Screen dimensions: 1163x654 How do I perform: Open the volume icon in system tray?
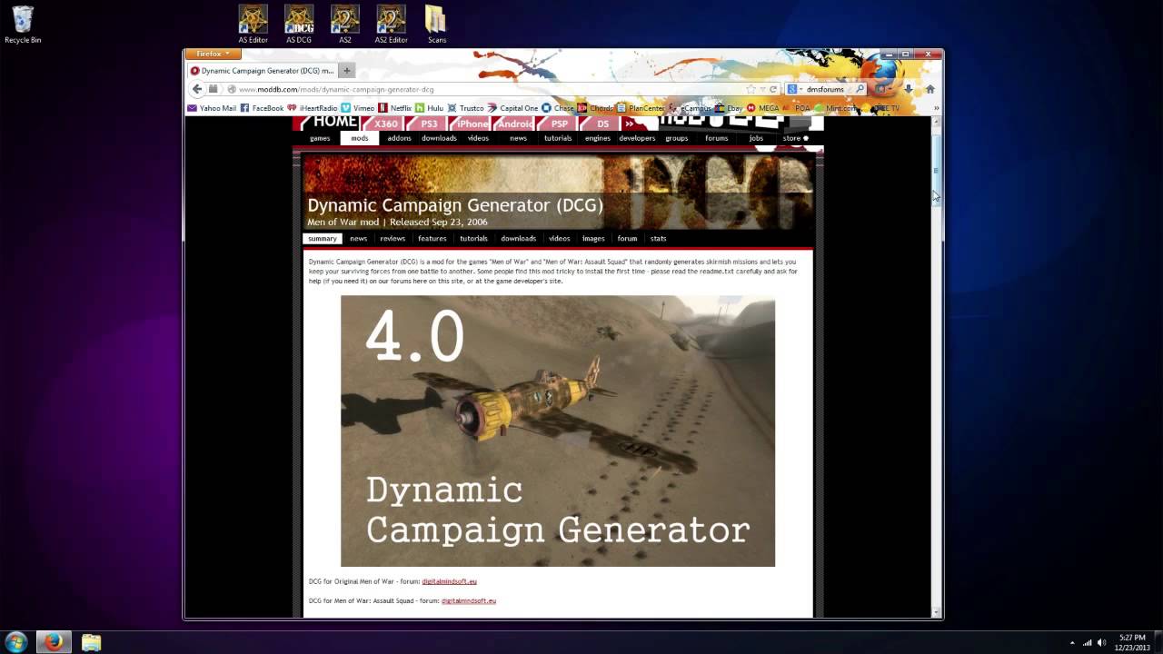point(1101,642)
